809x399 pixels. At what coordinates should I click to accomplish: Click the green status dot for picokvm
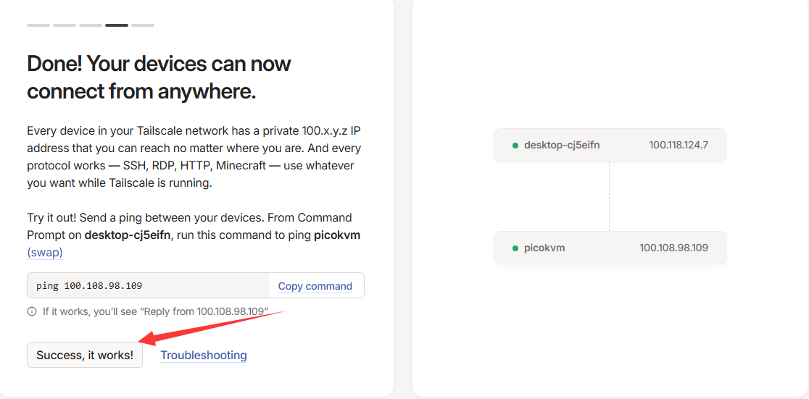click(x=515, y=248)
